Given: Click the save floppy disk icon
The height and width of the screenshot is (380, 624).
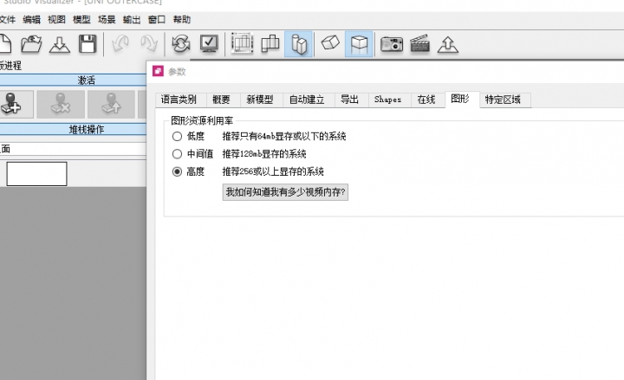Looking at the screenshot, I should tap(88, 43).
